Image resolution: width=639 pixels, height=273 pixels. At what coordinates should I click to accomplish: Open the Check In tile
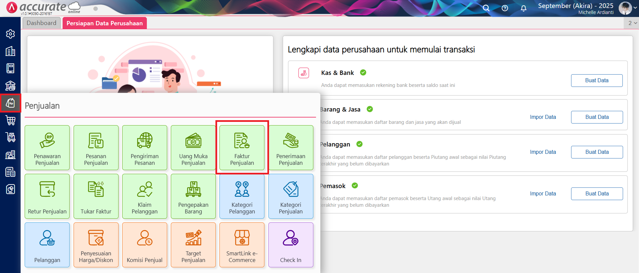(290, 245)
